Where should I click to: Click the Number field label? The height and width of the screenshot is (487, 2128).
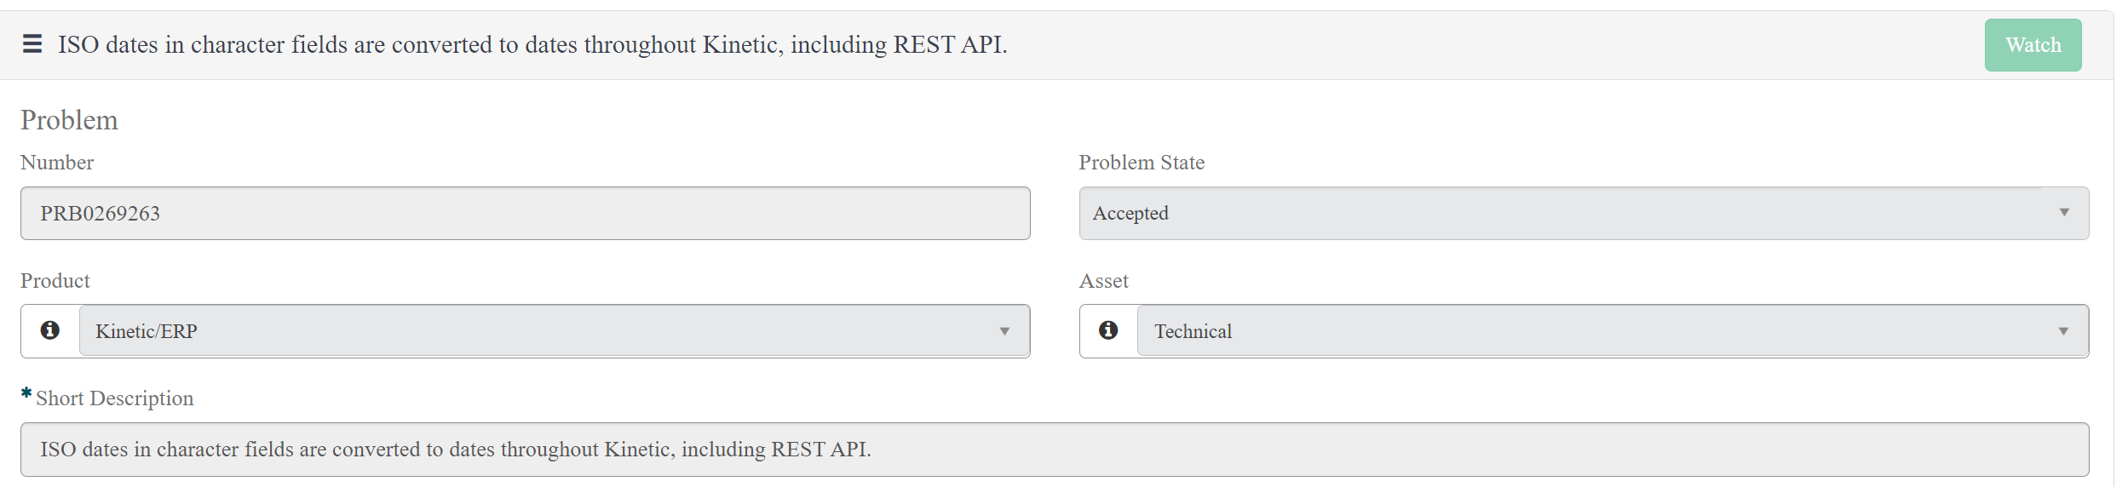coord(57,163)
